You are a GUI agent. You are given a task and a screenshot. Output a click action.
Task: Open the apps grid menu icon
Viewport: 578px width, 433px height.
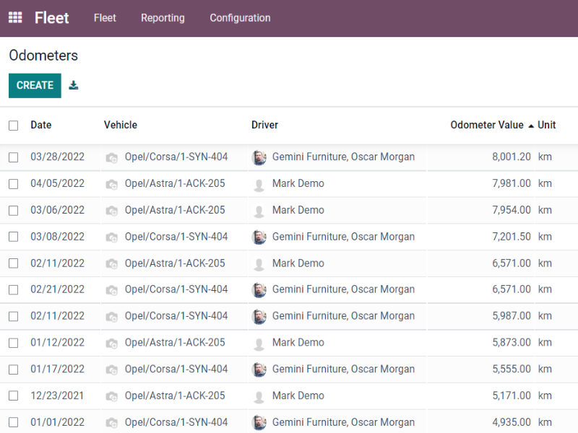click(15, 17)
